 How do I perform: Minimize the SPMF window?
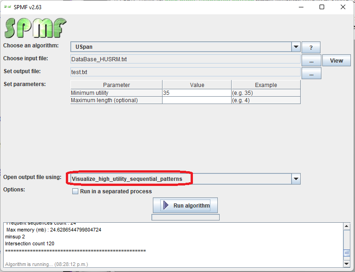tap(301, 7)
